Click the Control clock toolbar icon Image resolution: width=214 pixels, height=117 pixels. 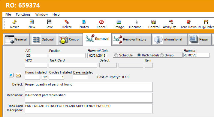(154, 22)
